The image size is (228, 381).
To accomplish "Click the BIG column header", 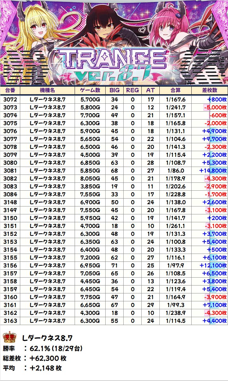I will pyautogui.click(x=114, y=90).
